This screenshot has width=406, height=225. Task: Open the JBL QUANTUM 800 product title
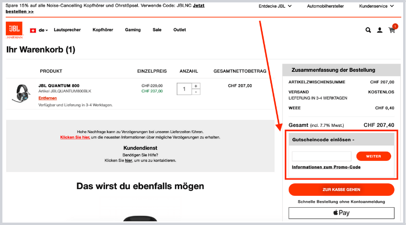[x=59, y=86]
